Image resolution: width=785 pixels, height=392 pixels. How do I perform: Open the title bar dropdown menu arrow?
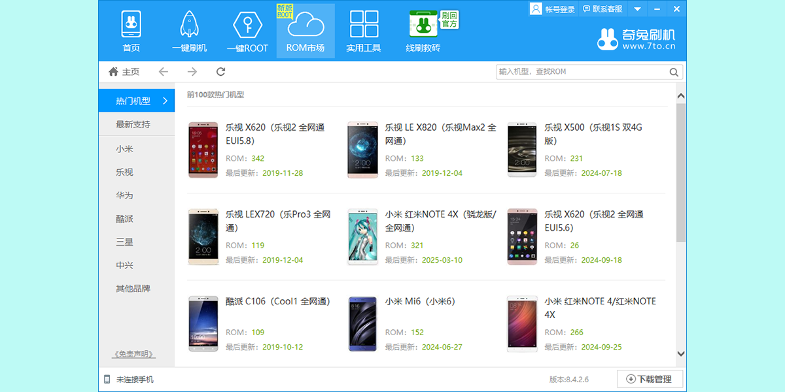(x=637, y=9)
